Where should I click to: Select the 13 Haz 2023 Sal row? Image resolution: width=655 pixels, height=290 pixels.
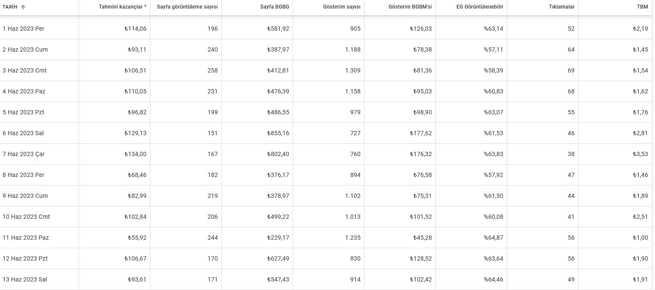click(326, 279)
